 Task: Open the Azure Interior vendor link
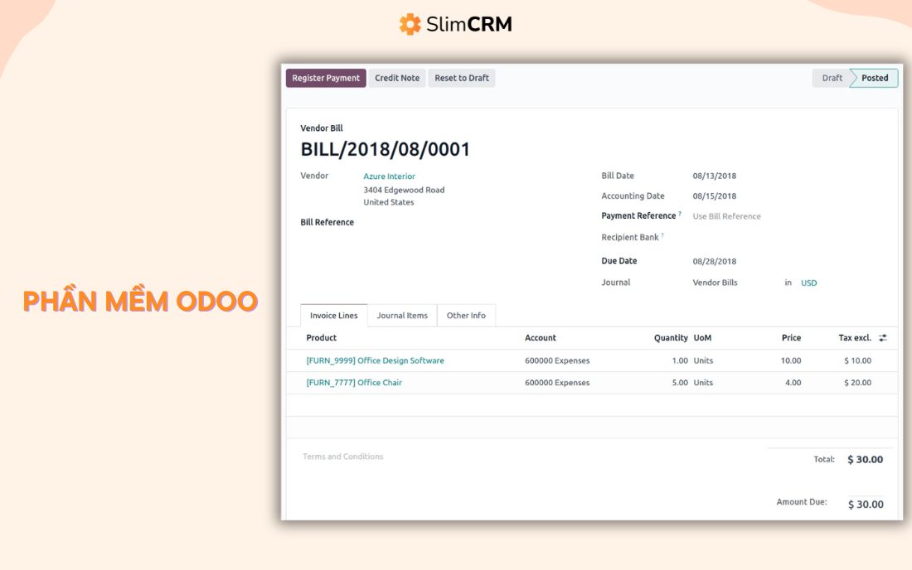pyautogui.click(x=389, y=176)
